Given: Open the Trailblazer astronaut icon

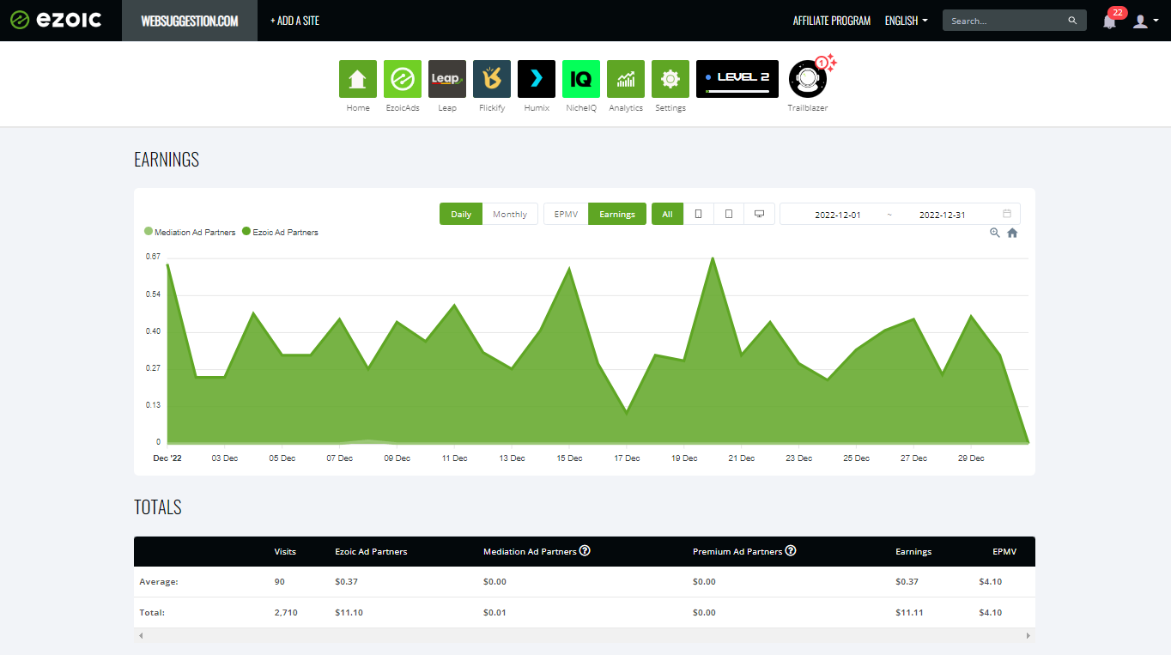Looking at the screenshot, I should pos(808,79).
